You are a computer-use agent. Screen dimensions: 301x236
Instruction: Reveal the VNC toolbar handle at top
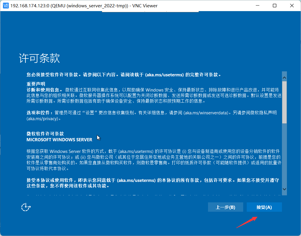point(150,11)
